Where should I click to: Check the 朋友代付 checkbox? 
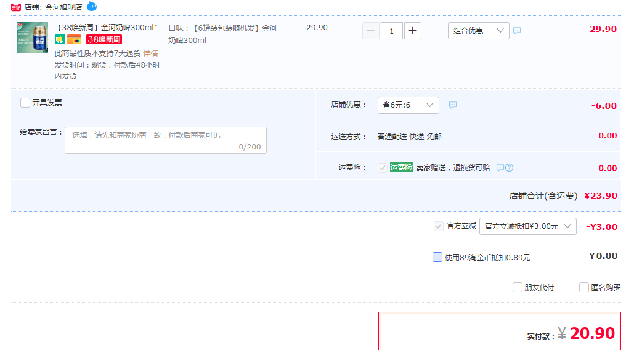517,287
